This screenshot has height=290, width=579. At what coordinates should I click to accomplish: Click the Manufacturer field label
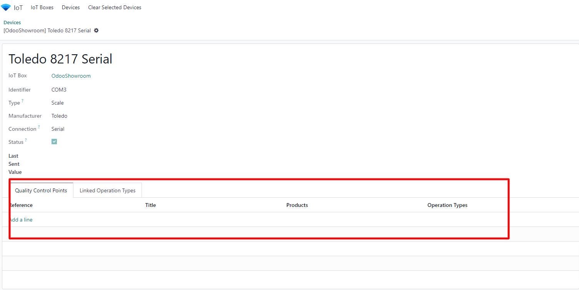pyautogui.click(x=25, y=116)
